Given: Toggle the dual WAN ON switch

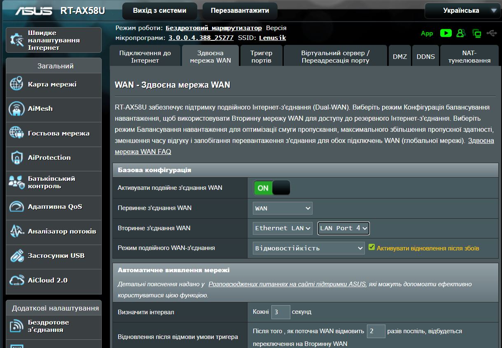Looking at the screenshot, I should click(271, 188).
